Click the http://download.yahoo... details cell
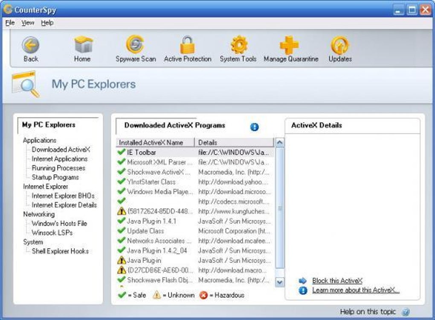This screenshot has height=320, width=435. pyautogui.click(x=233, y=182)
